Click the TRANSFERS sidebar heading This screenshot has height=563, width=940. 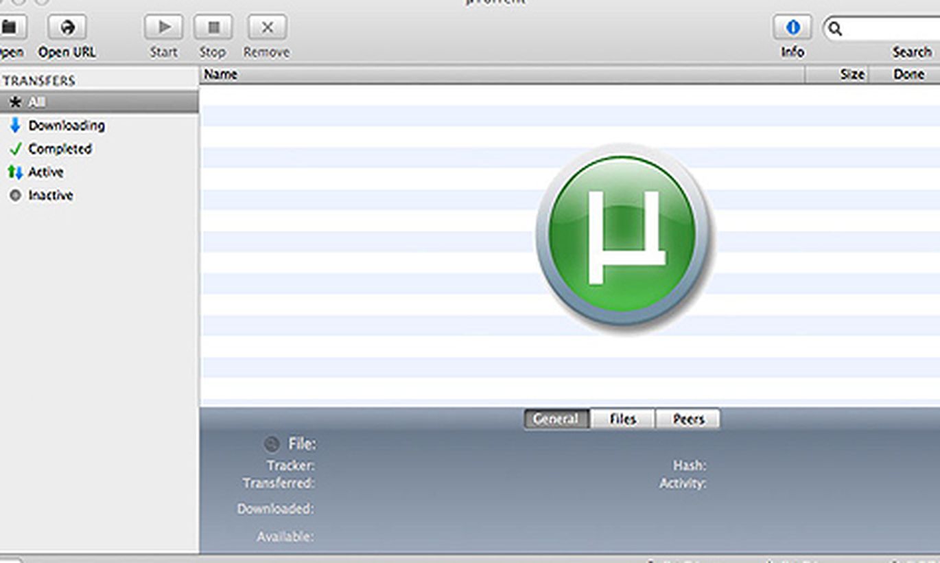point(39,80)
